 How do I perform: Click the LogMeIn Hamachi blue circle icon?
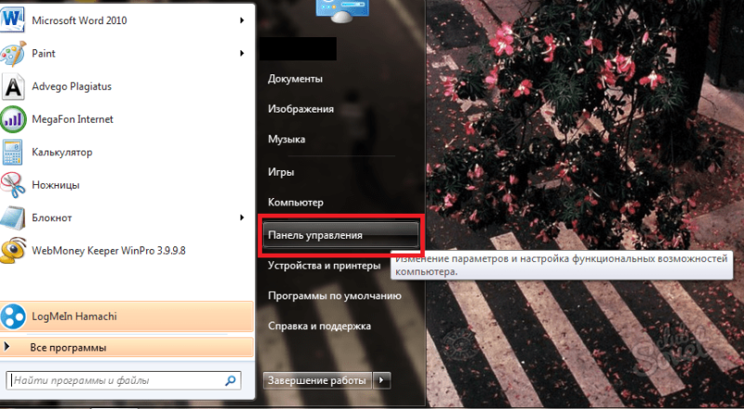pos(13,316)
